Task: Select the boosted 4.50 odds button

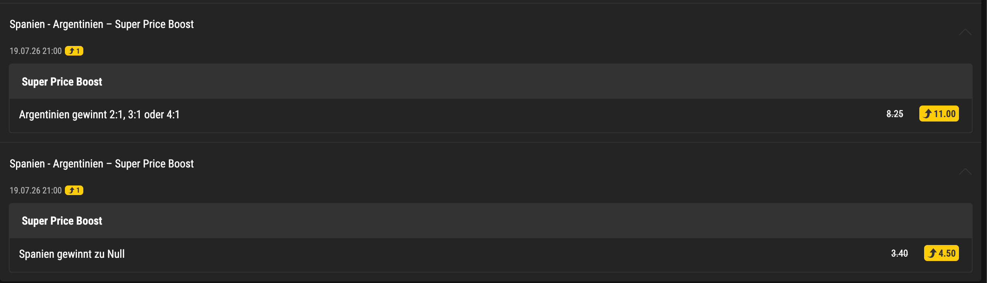Action: [x=941, y=253]
